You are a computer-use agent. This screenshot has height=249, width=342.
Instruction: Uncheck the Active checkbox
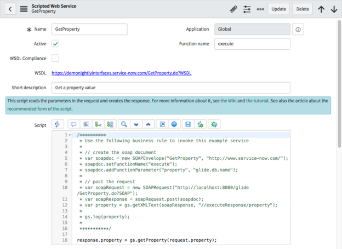click(55, 44)
